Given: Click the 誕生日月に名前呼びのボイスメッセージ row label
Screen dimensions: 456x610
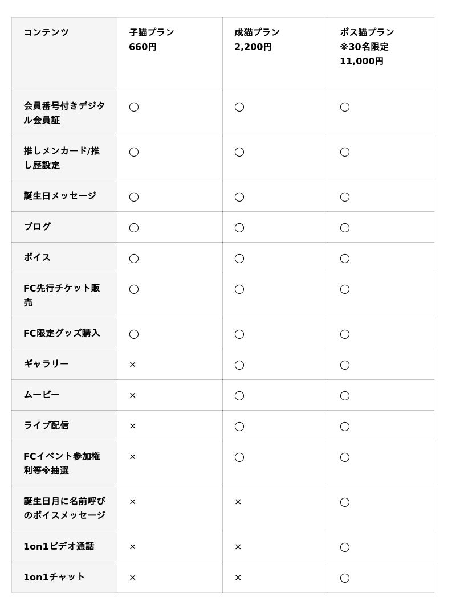Looking at the screenshot, I should (64, 508).
